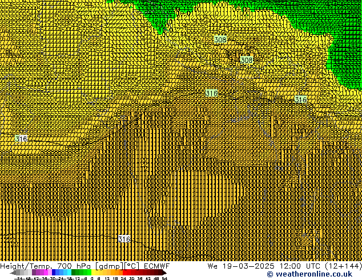Click the forecast step "(12+144)"
Image resolution: width=362 pixels, height=280 pixels.
[343, 266]
